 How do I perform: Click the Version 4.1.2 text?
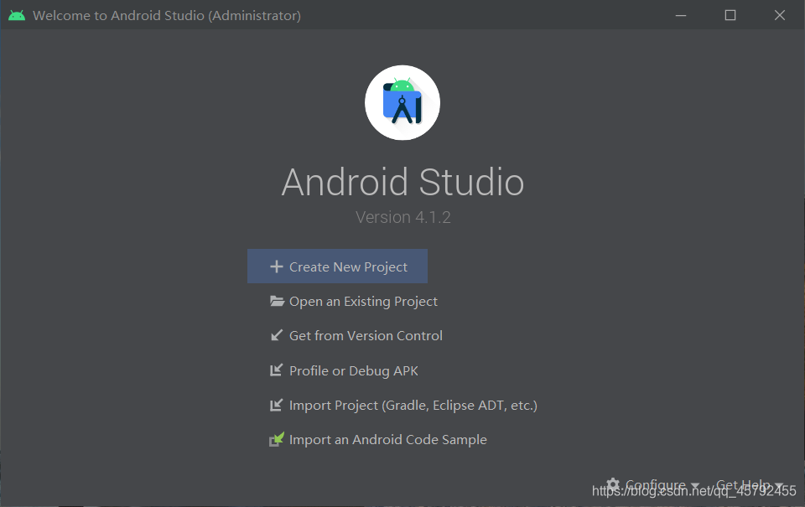(403, 217)
